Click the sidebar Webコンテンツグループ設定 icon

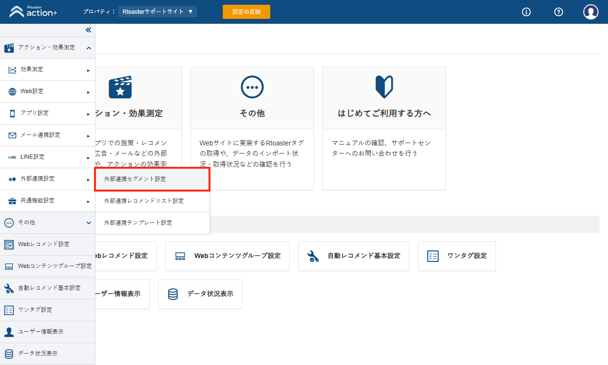[9, 267]
